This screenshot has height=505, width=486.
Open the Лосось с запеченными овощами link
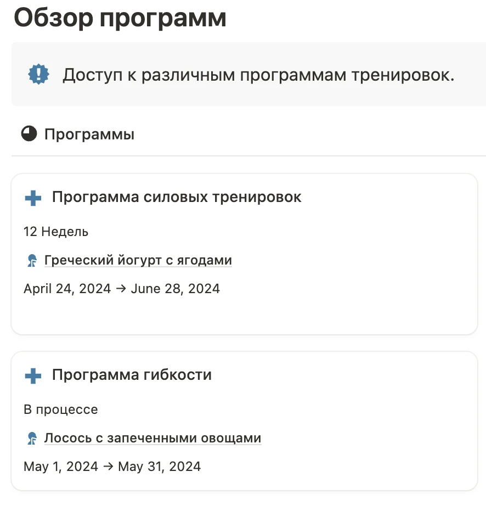pyautogui.click(x=152, y=438)
